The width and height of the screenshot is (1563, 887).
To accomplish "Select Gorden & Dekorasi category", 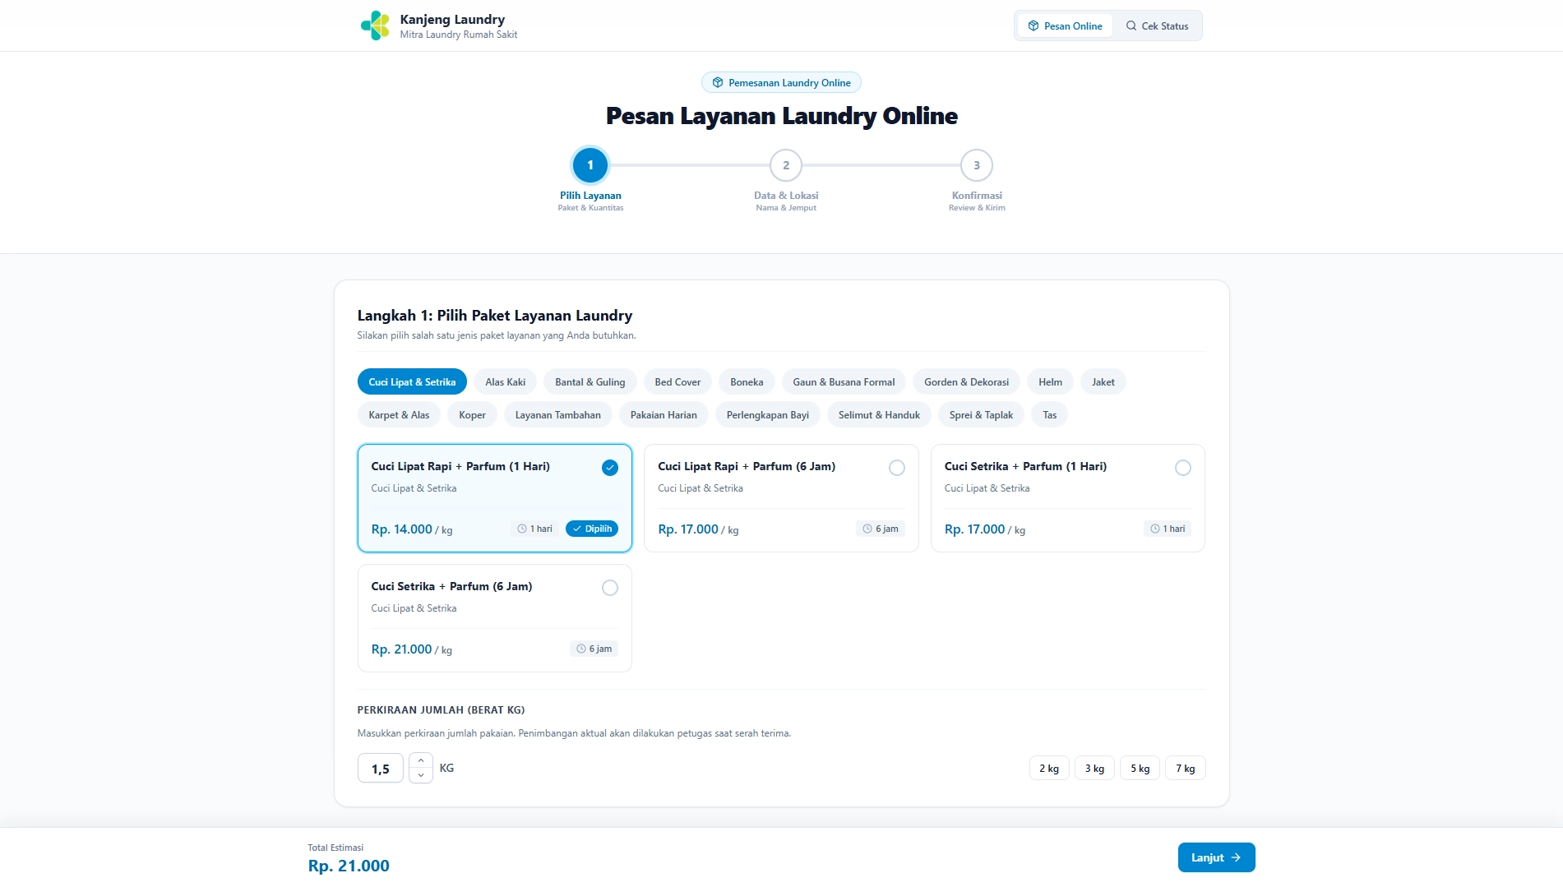I will [x=967, y=381].
